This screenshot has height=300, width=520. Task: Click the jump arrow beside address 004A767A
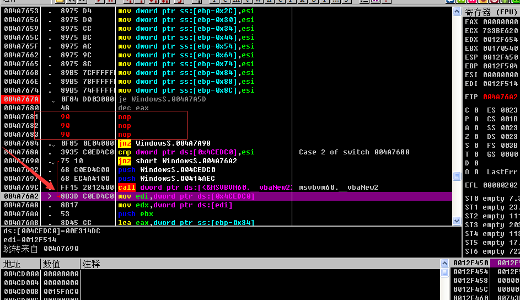[x=52, y=99]
